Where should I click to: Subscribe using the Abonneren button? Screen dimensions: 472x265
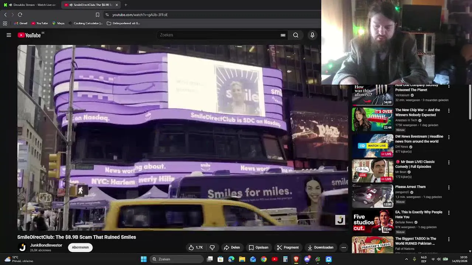point(80,247)
